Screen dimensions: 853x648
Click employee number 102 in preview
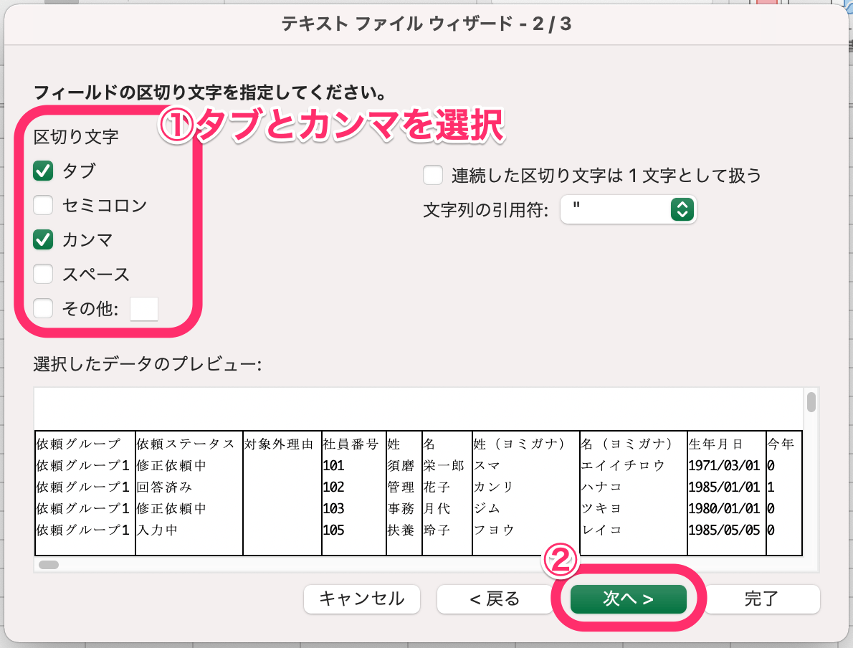[x=333, y=487]
